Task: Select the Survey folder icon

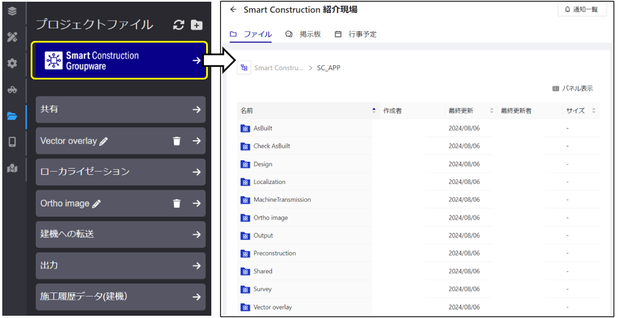Action: tap(245, 289)
